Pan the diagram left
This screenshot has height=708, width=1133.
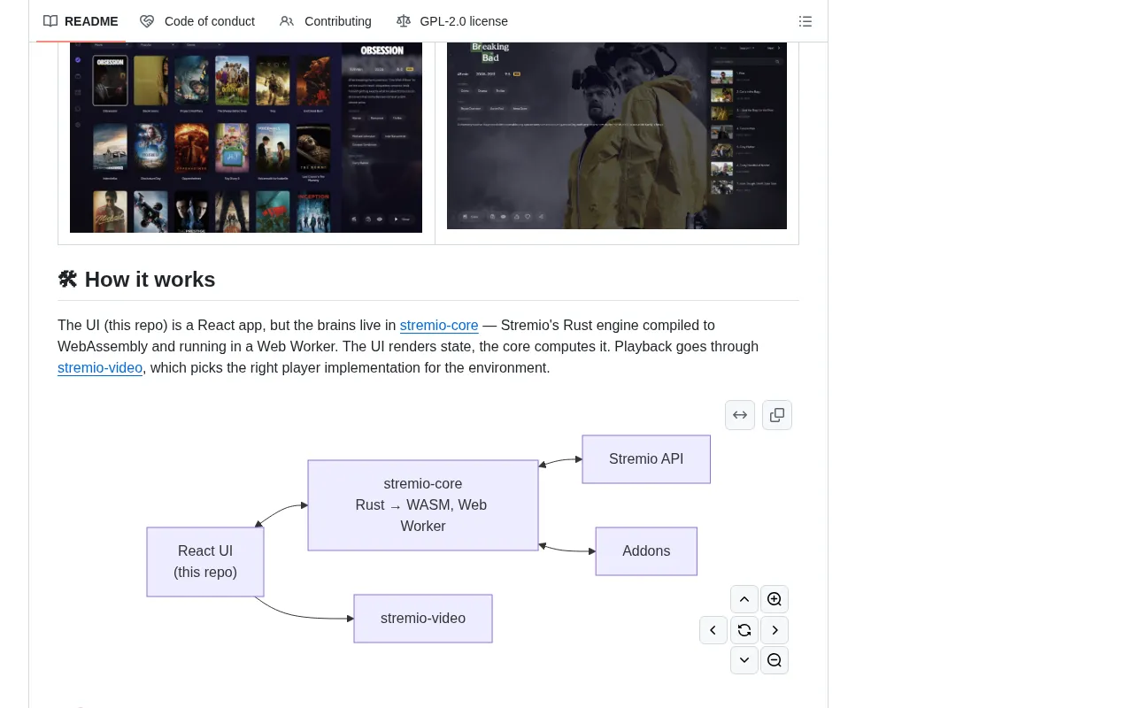coord(713,630)
